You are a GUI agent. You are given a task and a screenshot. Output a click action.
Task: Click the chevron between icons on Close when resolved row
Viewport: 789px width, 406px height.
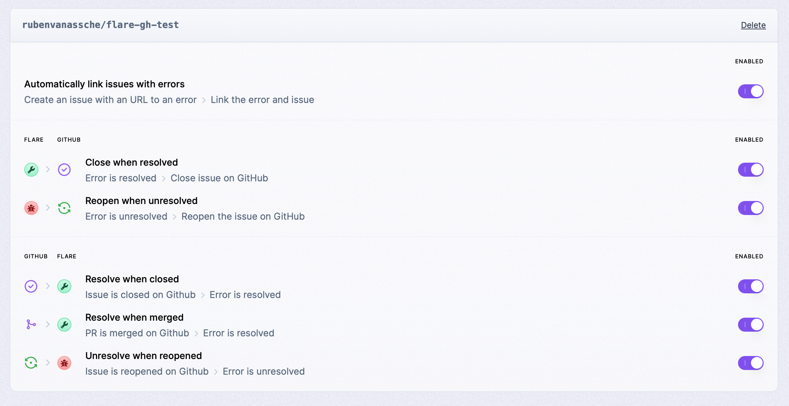[x=48, y=169]
